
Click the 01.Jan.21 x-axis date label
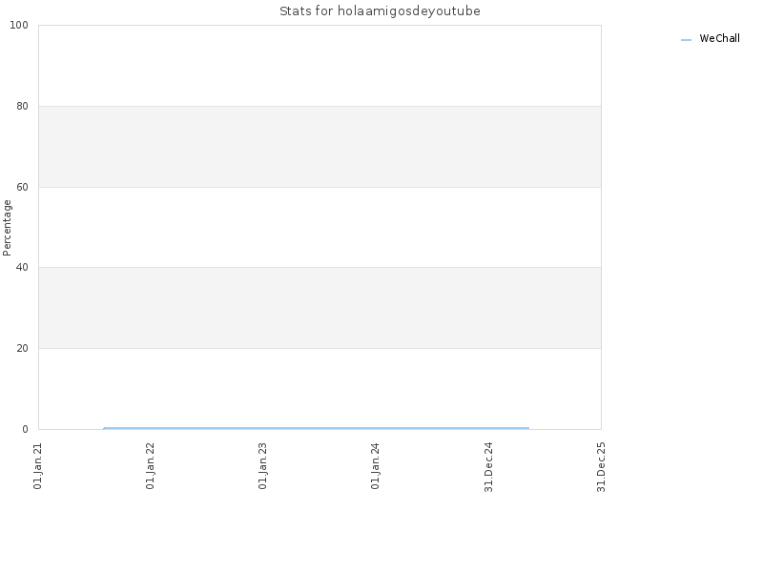tap(38, 466)
